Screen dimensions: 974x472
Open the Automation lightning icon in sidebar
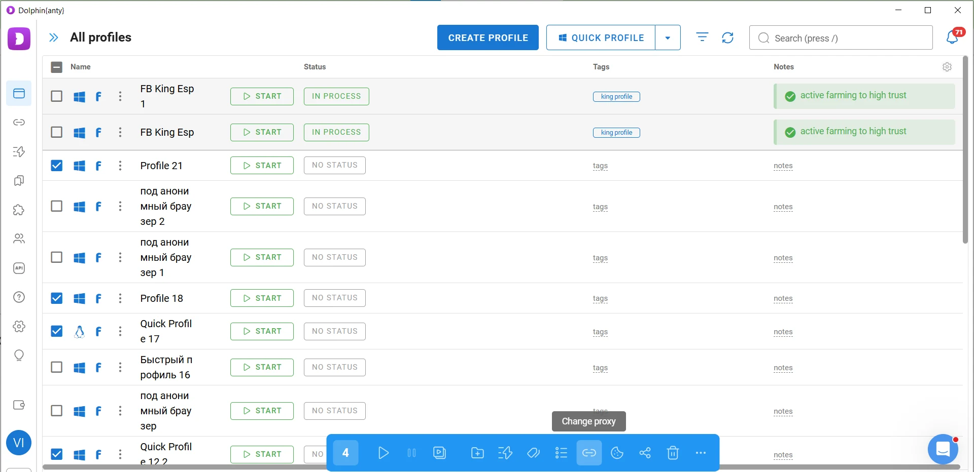pos(19,151)
